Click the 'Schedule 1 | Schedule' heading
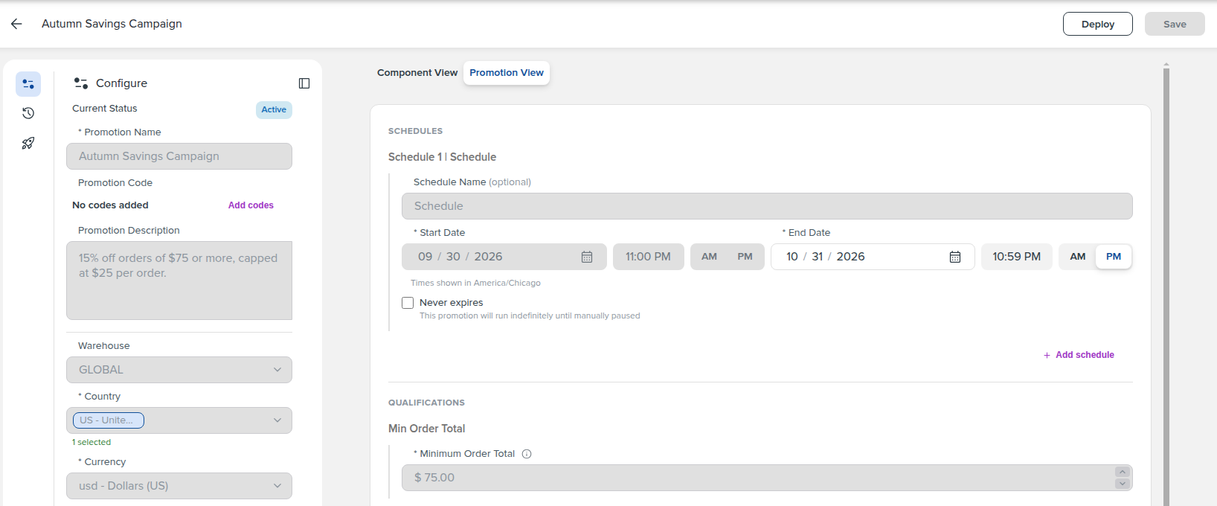 [x=442, y=157]
